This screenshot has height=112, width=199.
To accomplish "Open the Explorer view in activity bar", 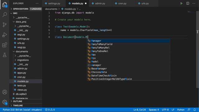I will pos(5,5).
